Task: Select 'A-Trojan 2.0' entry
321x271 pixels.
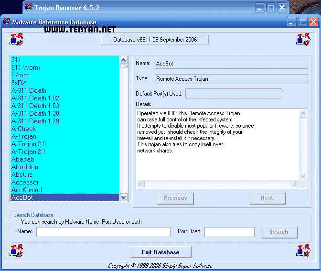Action: pyautogui.click(x=64, y=144)
